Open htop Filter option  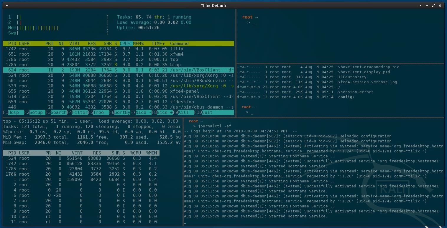[x=80, y=112]
